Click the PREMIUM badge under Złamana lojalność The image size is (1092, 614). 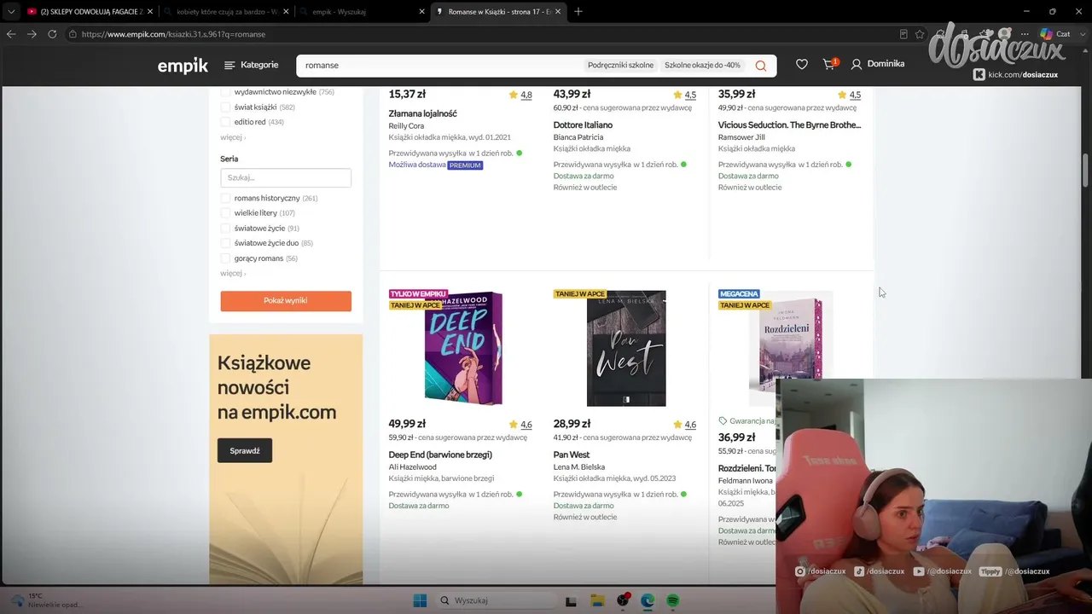(x=465, y=165)
